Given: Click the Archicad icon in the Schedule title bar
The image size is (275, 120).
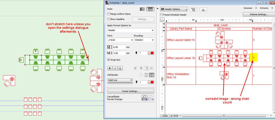Looking at the screenshot, I should click(x=107, y=3).
